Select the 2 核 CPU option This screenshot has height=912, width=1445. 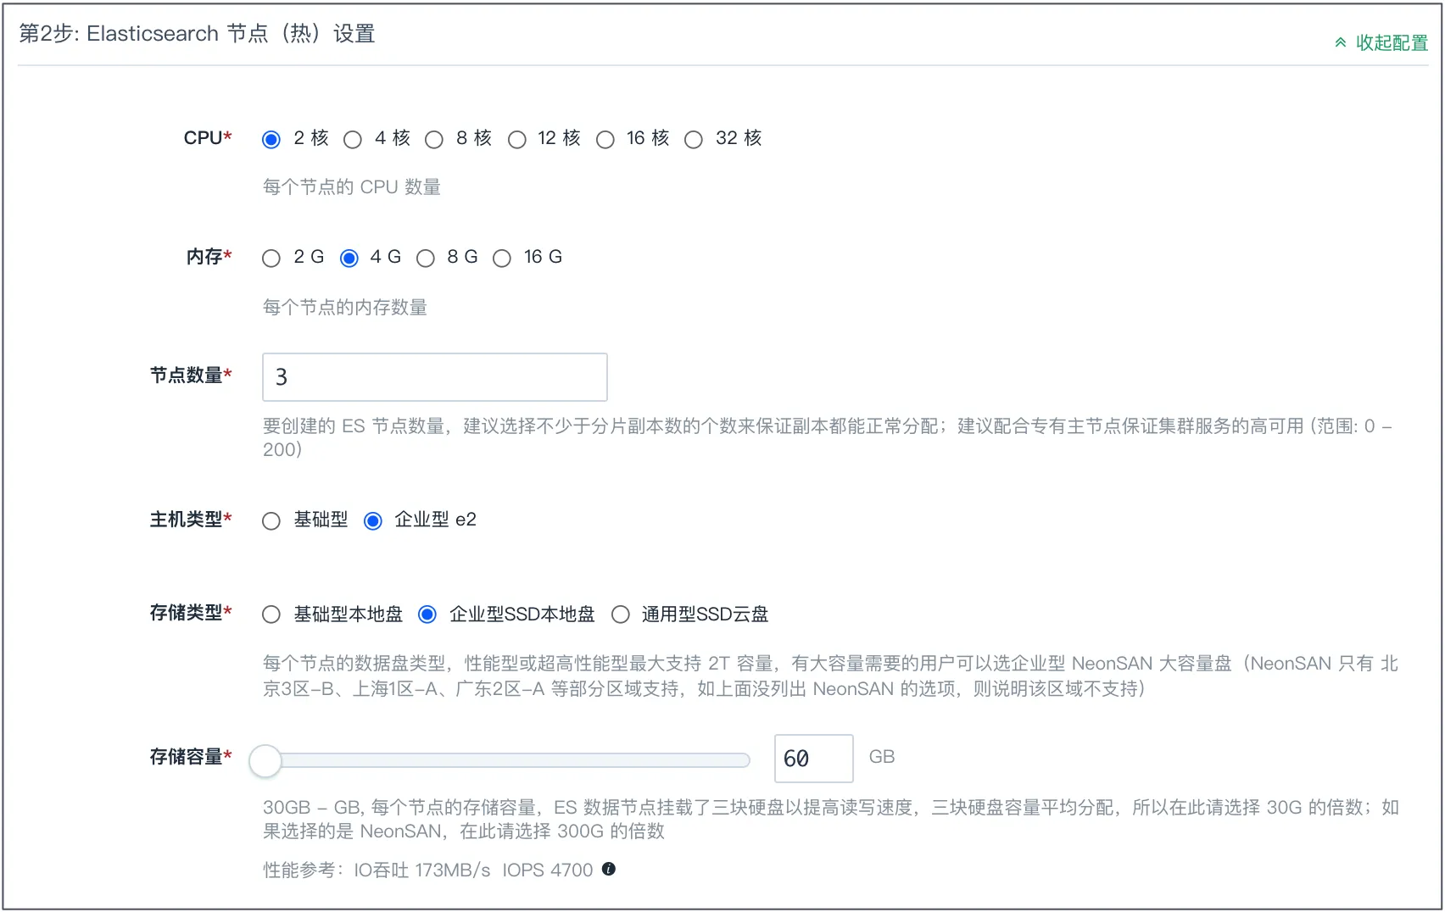coord(271,139)
